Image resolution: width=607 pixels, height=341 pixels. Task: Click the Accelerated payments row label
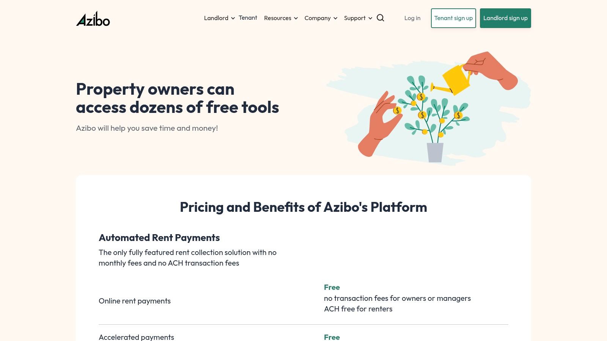(136, 337)
